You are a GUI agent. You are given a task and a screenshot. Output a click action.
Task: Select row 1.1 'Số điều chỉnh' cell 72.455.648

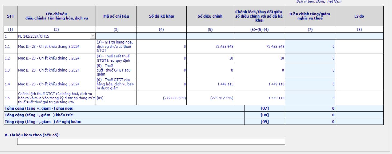coord(210,46)
